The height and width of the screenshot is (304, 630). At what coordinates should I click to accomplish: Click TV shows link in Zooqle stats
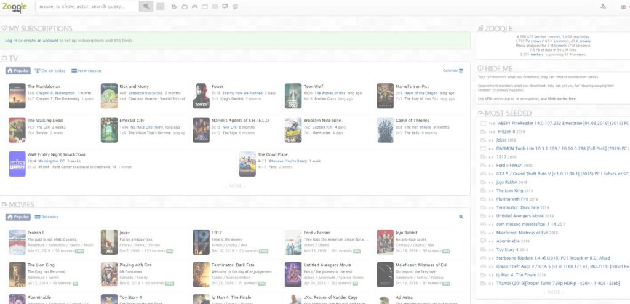[x=533, y=41]
